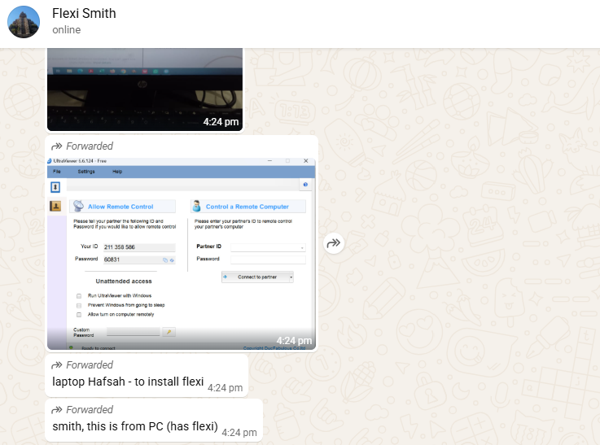Viewport: 600px width, 445px height.
Task: Select message 'laptop Hafsah - to install flexi'
Action: coord(128,382)
